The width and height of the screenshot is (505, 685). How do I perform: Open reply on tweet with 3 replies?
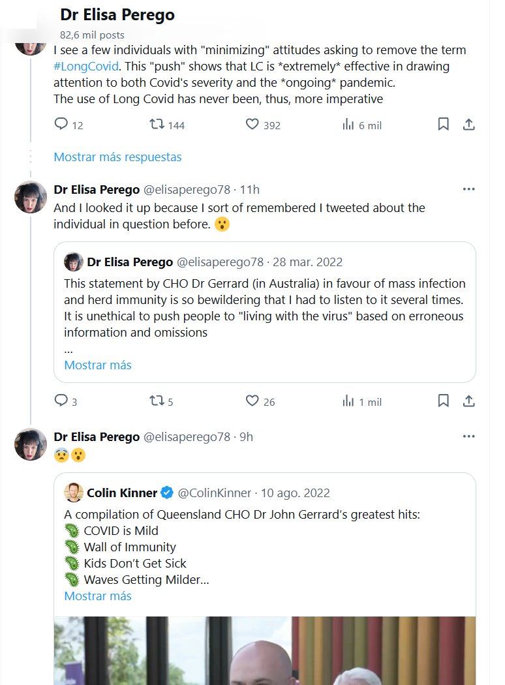pos(61,401)
